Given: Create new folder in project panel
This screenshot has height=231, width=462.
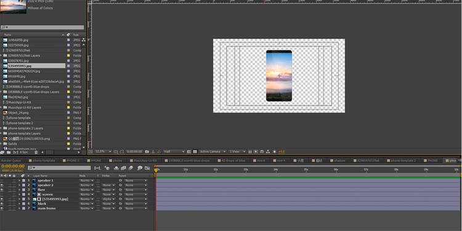Looking at the screenshot, I should point(9,152).
